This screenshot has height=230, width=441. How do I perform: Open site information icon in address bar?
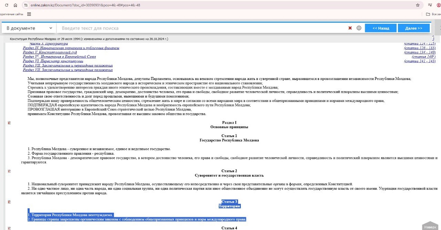click(x=25, y=6)
